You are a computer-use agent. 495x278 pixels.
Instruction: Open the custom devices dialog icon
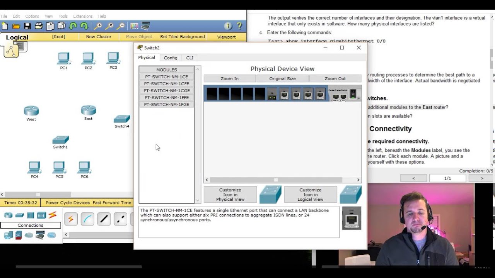coord(145,26)
